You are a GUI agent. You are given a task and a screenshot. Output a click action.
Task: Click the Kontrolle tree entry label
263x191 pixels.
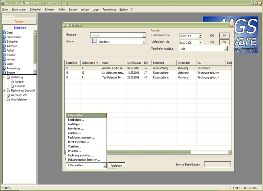pos(20,86)
